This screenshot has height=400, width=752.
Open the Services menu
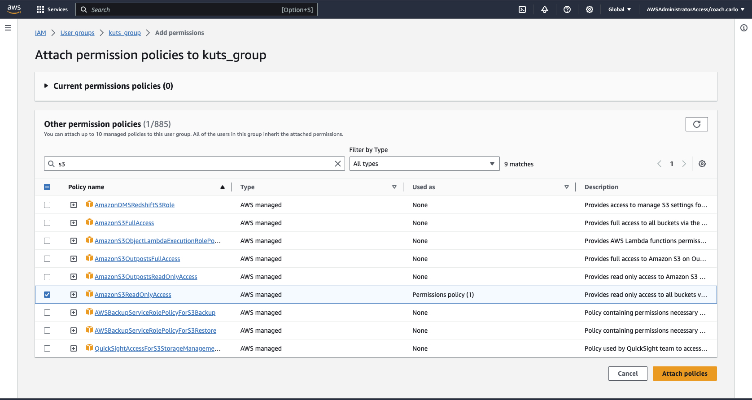(x=52, y=9)
